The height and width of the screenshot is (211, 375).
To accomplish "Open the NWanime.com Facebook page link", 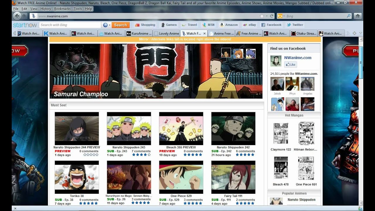I will 298,58.
